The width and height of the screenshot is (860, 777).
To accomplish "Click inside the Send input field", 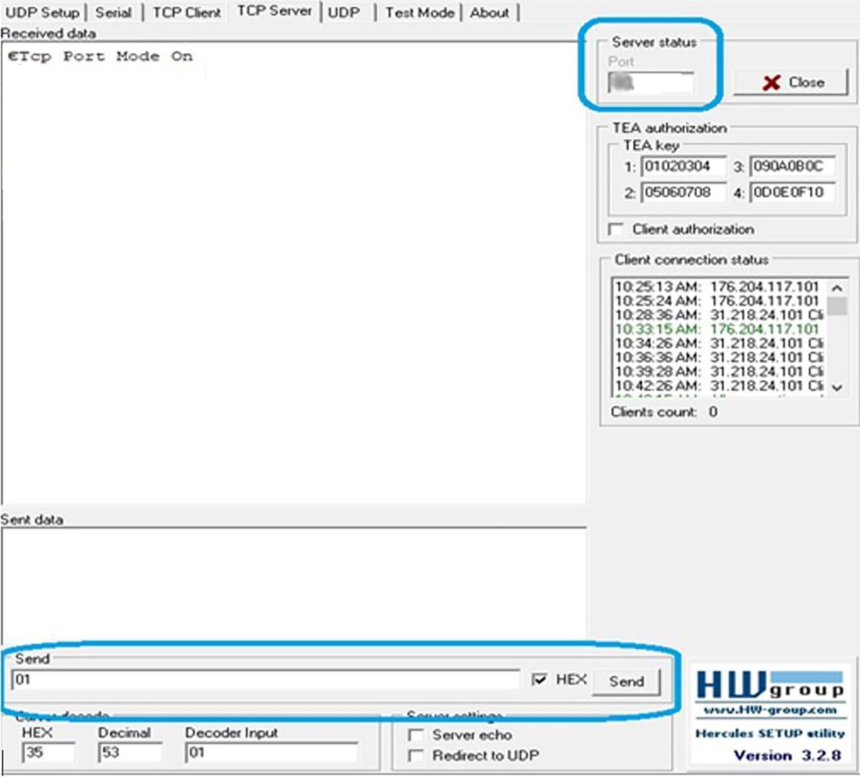I will point(261,681).
